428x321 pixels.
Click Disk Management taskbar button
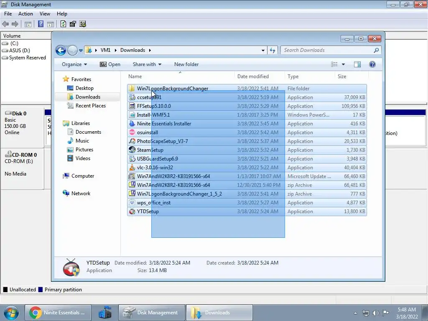[152, 313]
